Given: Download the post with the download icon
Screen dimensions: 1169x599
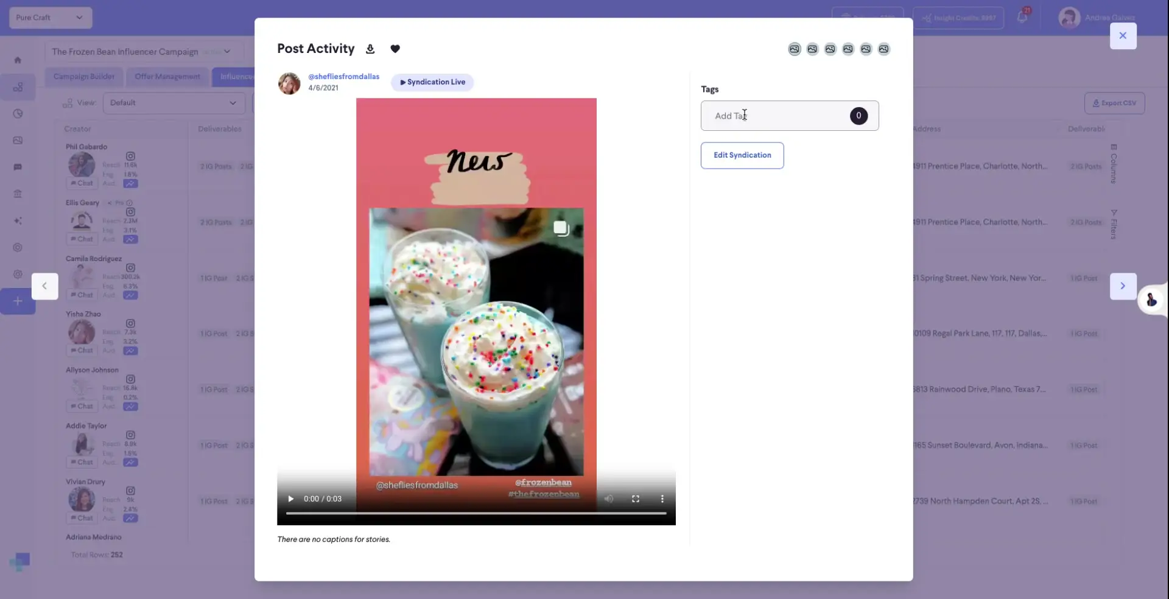Looking at the screenshot, I should point(370,49).
